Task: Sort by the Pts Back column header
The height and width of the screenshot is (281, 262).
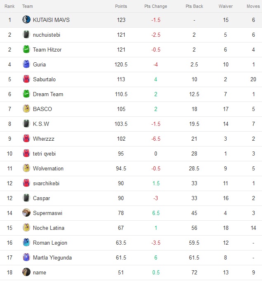Action: pos(194,6)
